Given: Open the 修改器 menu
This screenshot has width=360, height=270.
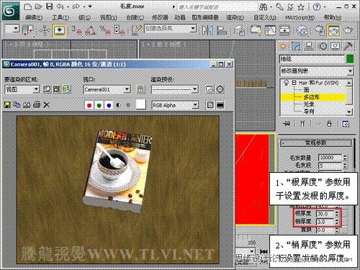Looking at the screenshot, I should pyautogui.click(x=160, y=17).
